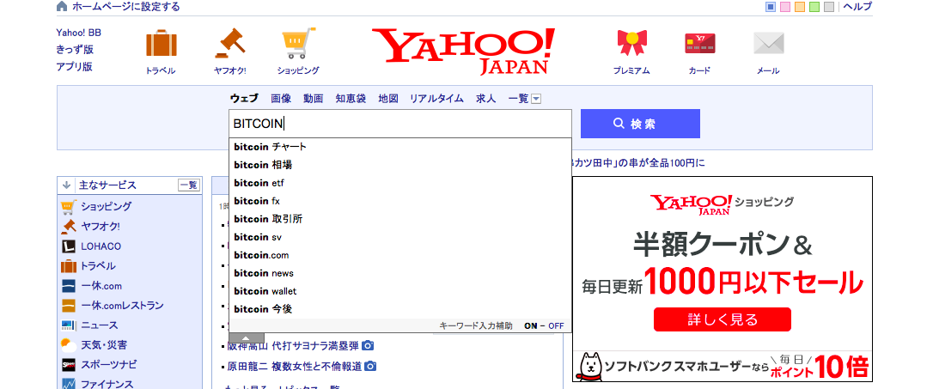Choose suggestion bitcoin チャート
Viewport: 933px width, 389px height.
coord(400,147)
